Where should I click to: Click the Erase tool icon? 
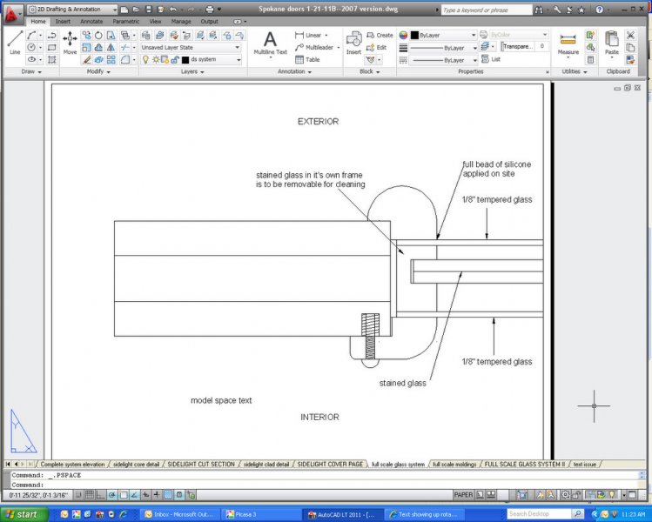click(86, 59)
